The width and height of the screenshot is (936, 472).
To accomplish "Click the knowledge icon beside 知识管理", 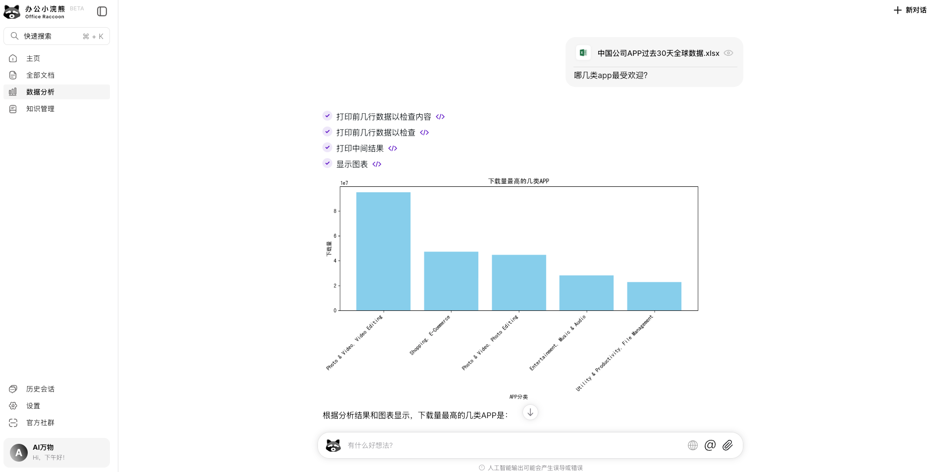I will 13,109.
